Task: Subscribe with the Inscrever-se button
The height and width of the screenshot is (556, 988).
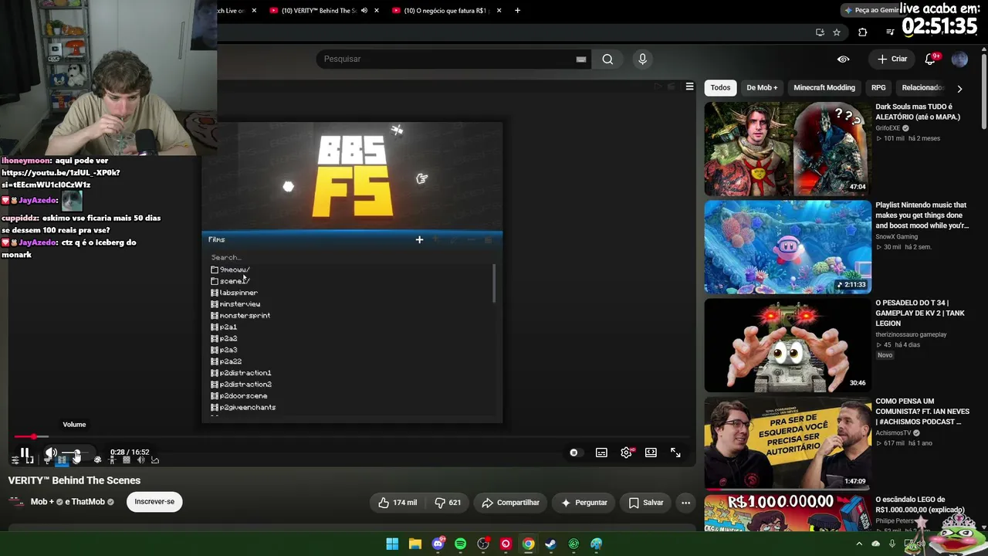Action: [154, 502]
